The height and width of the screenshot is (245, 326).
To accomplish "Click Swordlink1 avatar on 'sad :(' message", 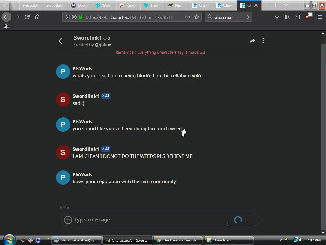I will pos(63,100).
